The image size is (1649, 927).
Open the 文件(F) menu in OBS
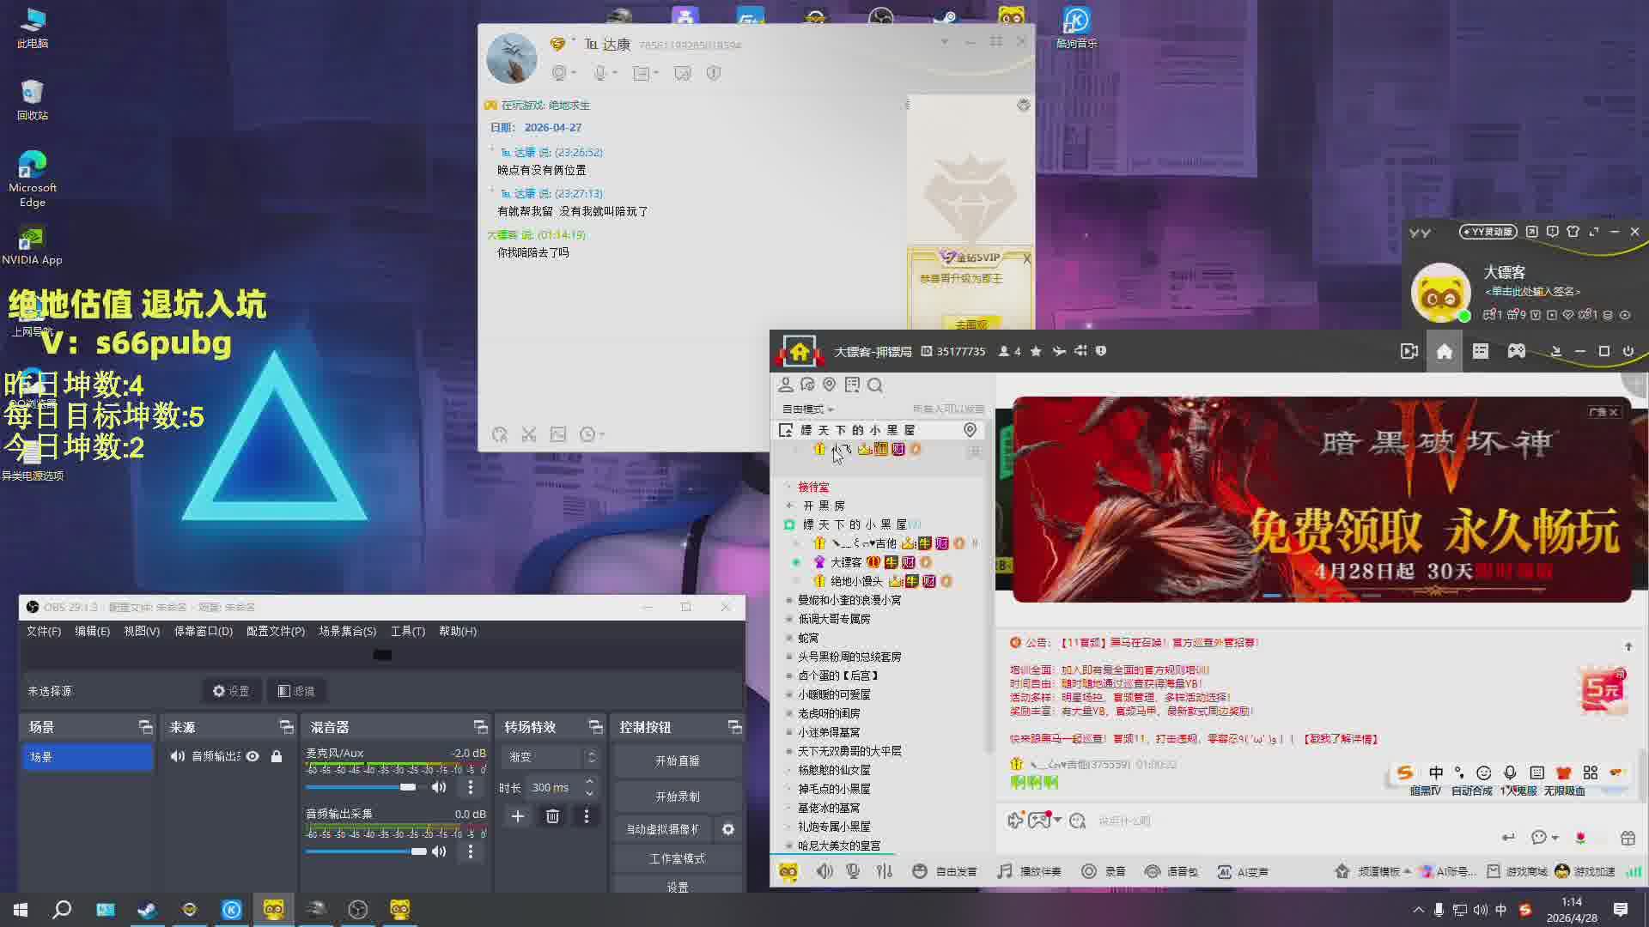click(x=43, y=631)
